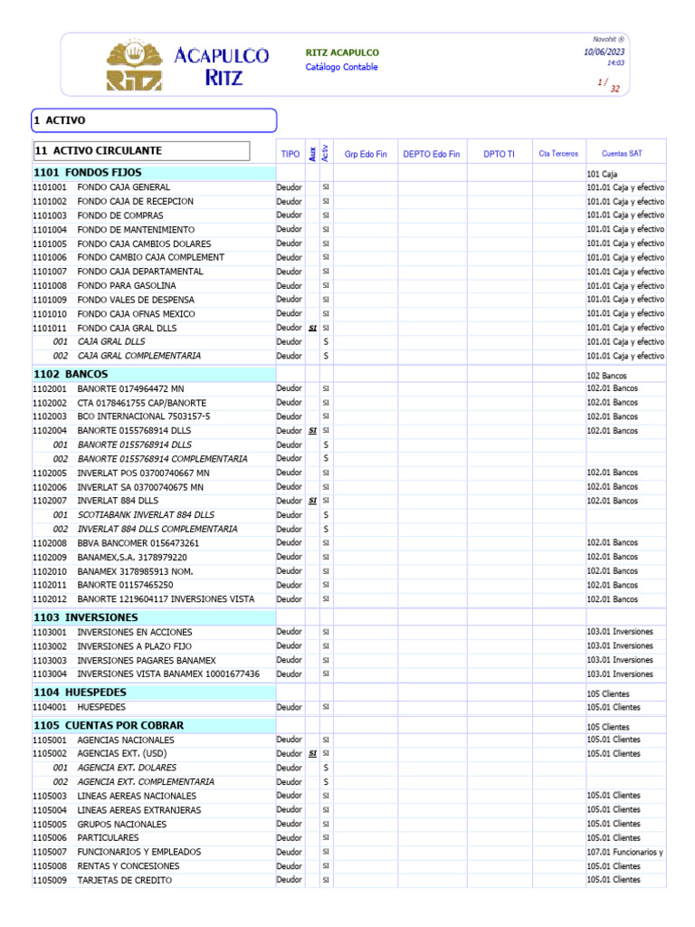Click sub-account 'INVERLAT 884 DLLS COMPLEMENTARIA'
695x927 pixels.
pos(157,530)
